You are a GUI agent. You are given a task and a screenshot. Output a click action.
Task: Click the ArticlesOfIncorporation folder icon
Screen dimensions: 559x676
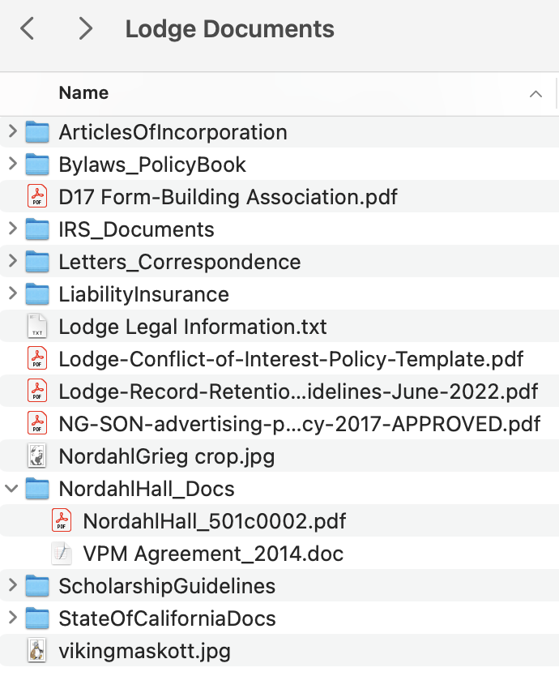[37, 132]
